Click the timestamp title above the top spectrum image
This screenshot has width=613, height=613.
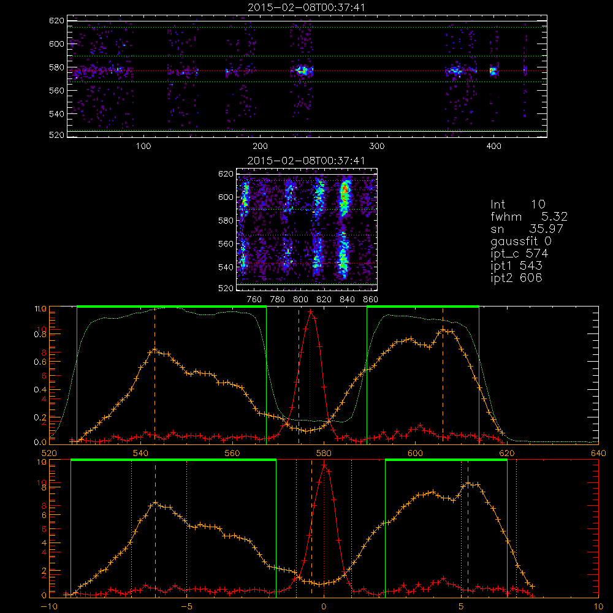pos(306,7)
